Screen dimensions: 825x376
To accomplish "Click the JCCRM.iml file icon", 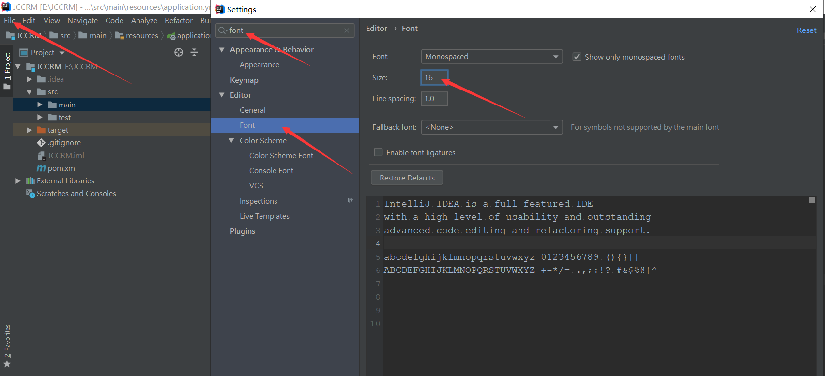I will tap(41, 156).
